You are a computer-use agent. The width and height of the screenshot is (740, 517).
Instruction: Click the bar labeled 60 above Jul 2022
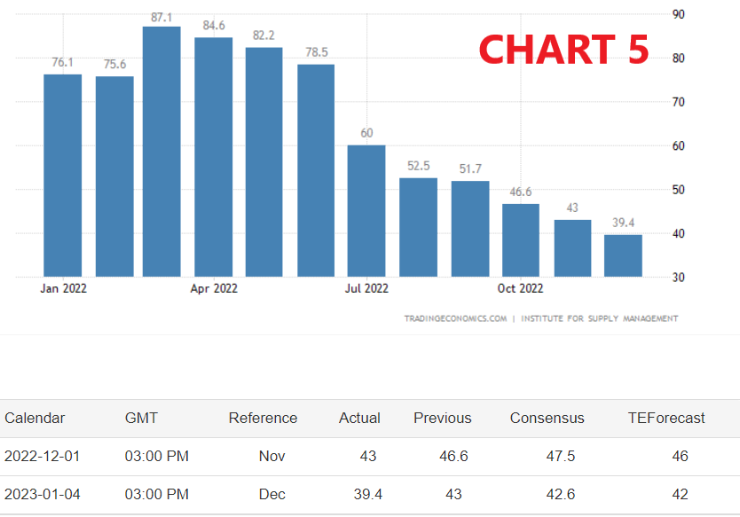point(366,210)
